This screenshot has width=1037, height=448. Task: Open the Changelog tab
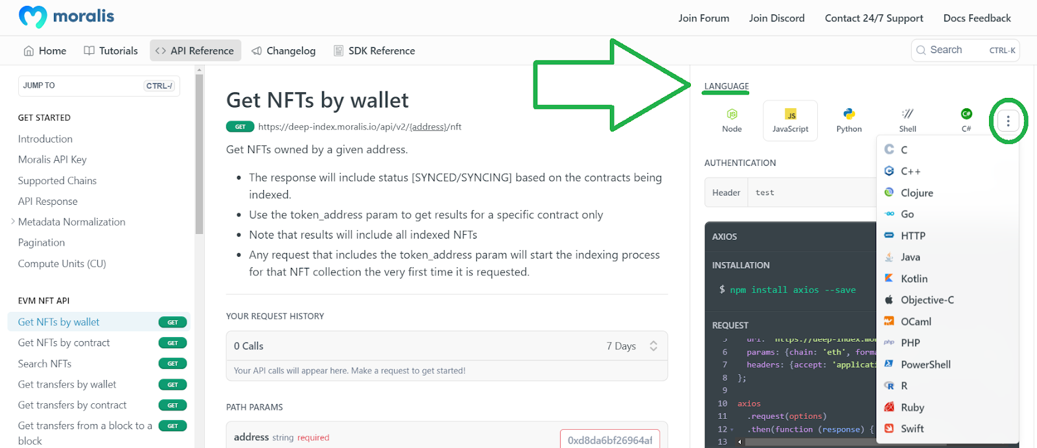(284, 51)
